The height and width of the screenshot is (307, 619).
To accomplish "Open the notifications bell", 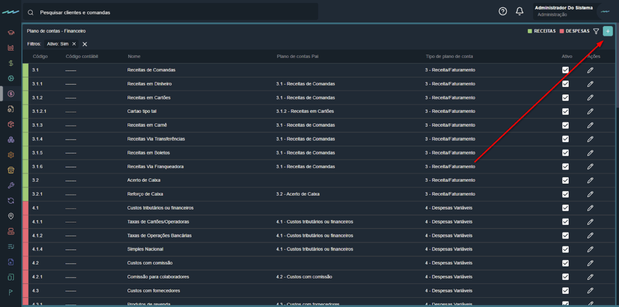I will click(x=519, y=11).
